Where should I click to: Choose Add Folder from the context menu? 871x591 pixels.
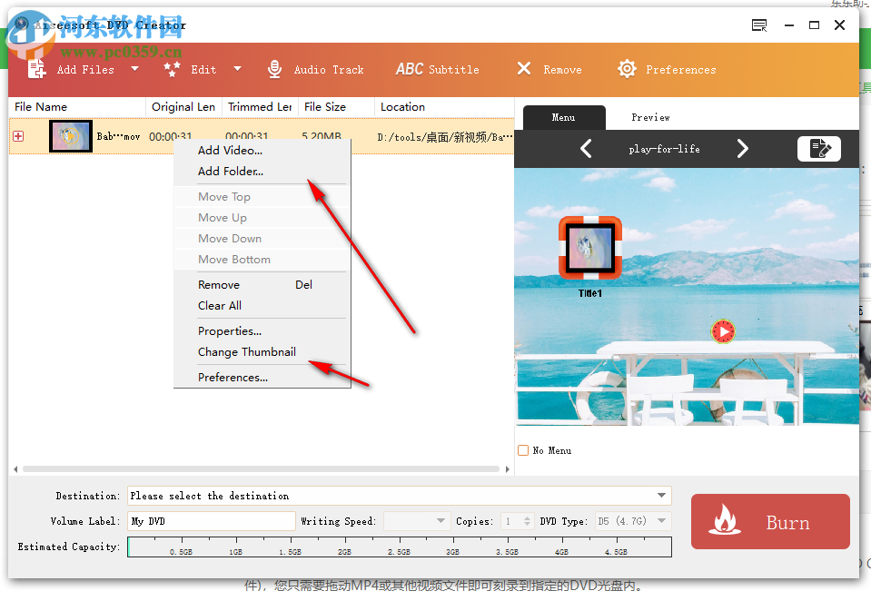coord(228,171)
